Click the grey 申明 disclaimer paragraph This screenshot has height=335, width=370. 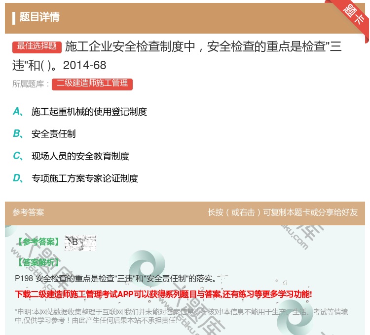click(x=181, y=316)
